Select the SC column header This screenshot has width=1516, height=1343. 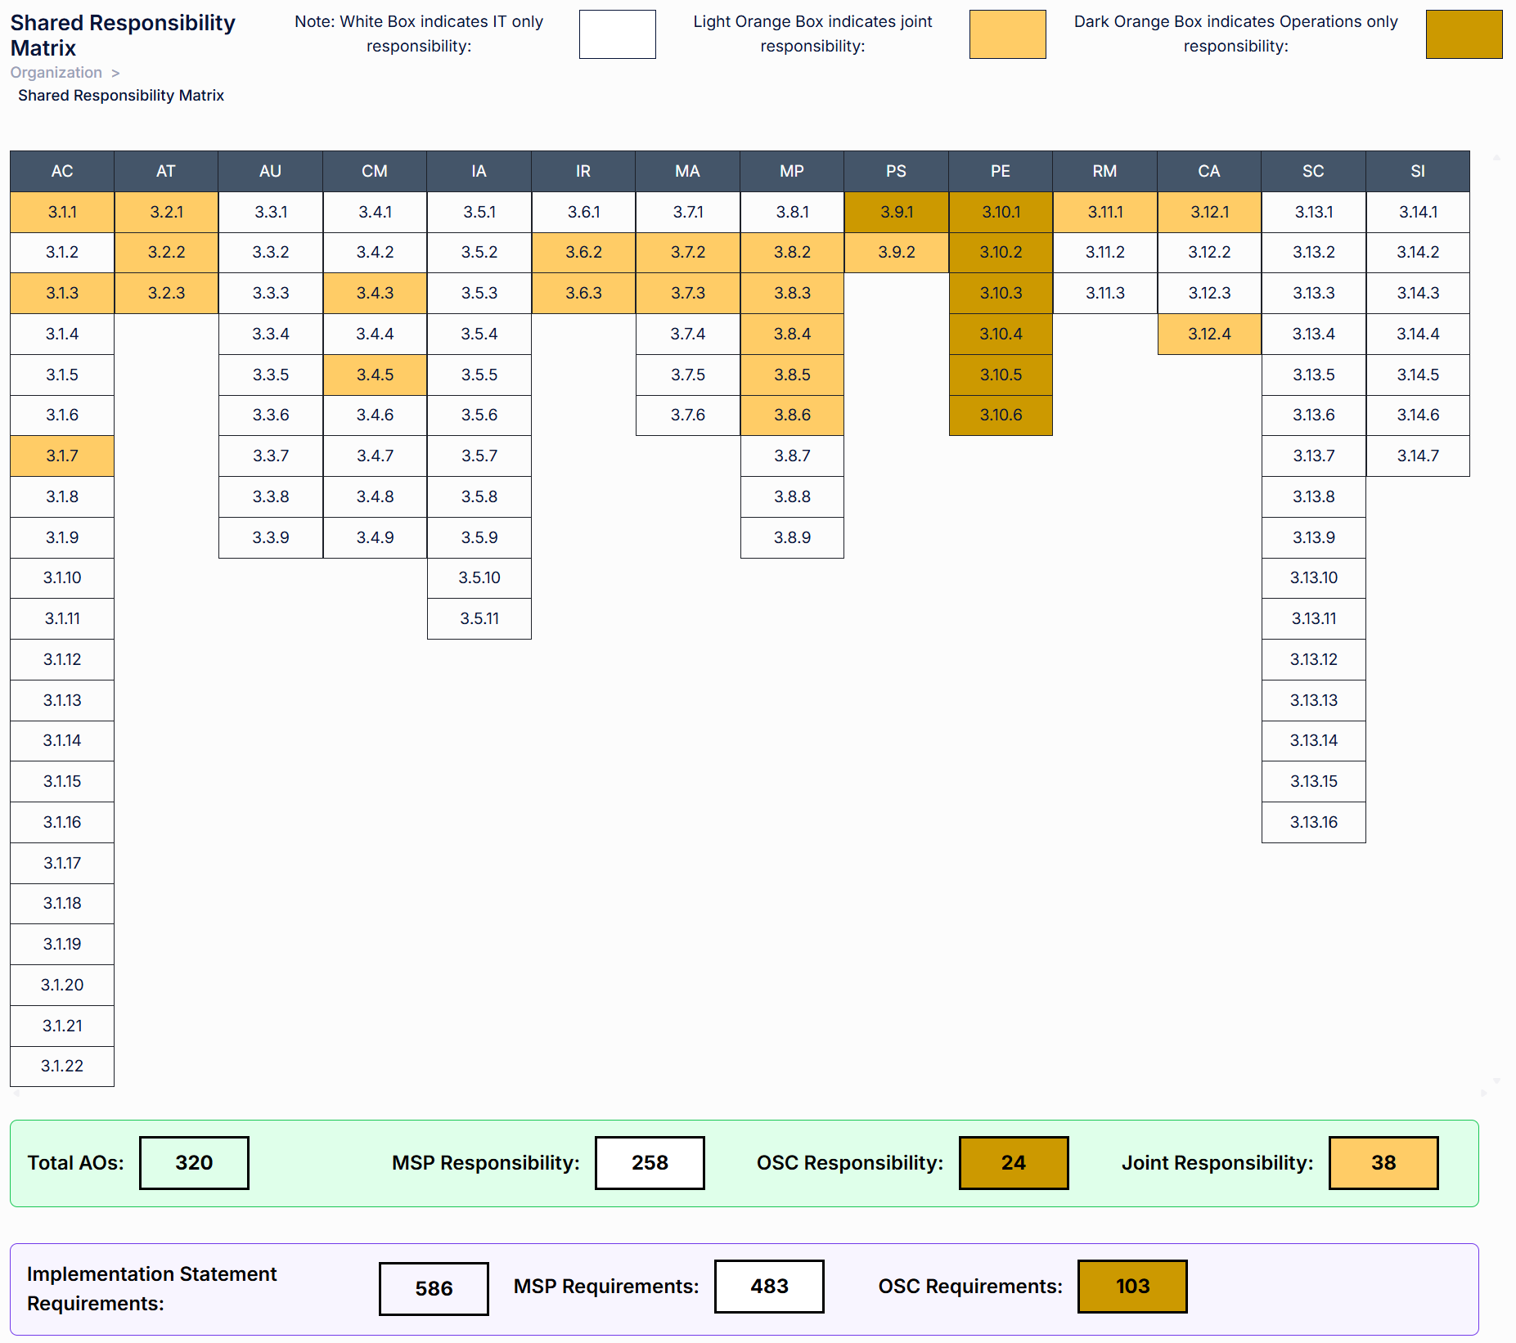(x=1312, y=171)
